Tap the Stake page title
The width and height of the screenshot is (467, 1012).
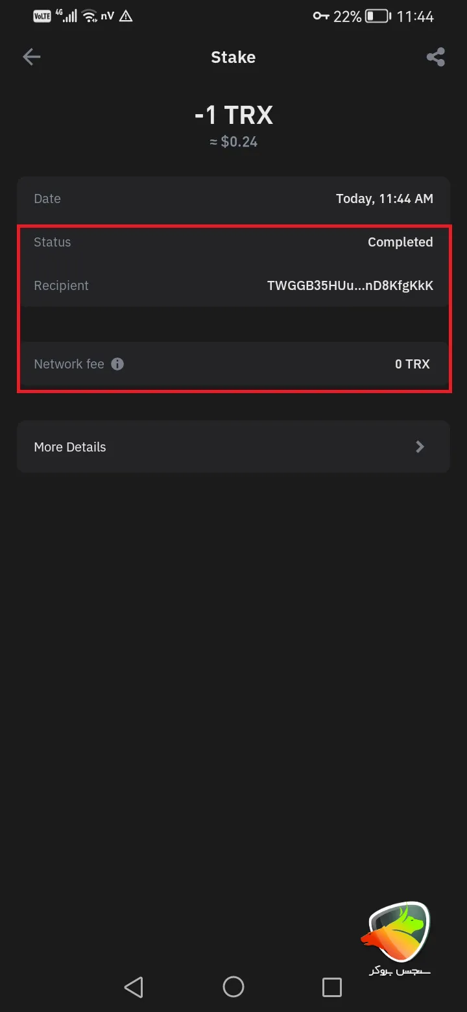pyautogui.click(x=233, y=57)
